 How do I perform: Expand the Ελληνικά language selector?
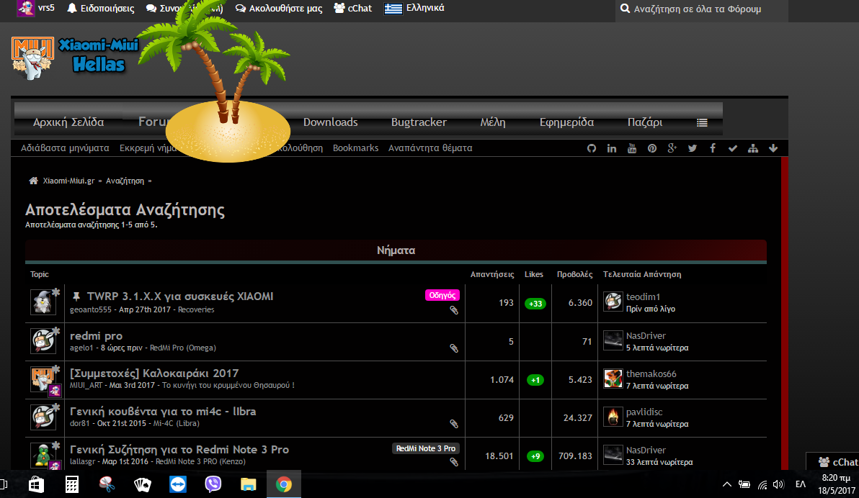point(414,9)
